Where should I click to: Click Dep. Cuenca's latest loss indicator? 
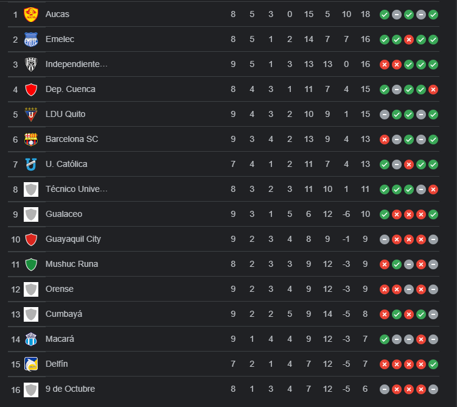[433, 89]
